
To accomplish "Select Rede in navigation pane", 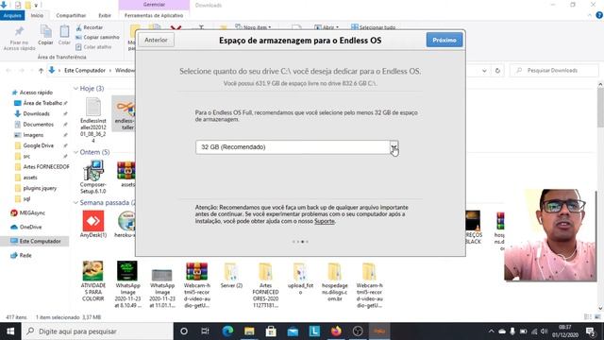I will pos(25,255).
